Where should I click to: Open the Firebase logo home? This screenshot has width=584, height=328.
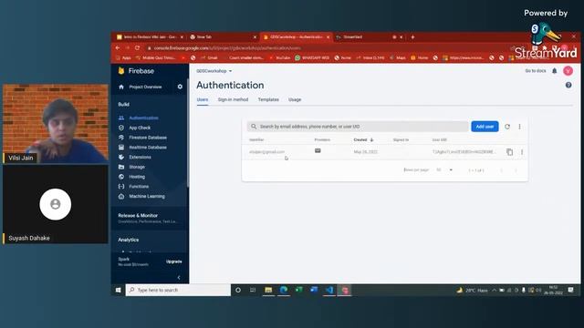pyautogui.click(x=136, y=71)
